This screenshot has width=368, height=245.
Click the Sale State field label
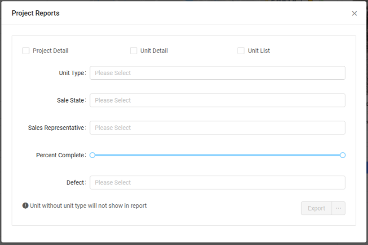[71, 100]
